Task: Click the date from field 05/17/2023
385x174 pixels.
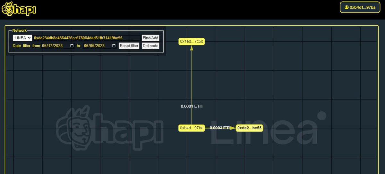Action: pyautogui.click(x=58, y=46)
